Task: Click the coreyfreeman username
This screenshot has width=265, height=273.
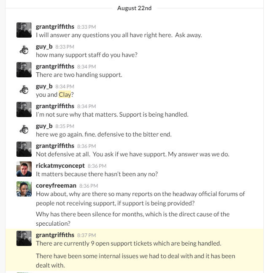Action: (x=56, y=186)
